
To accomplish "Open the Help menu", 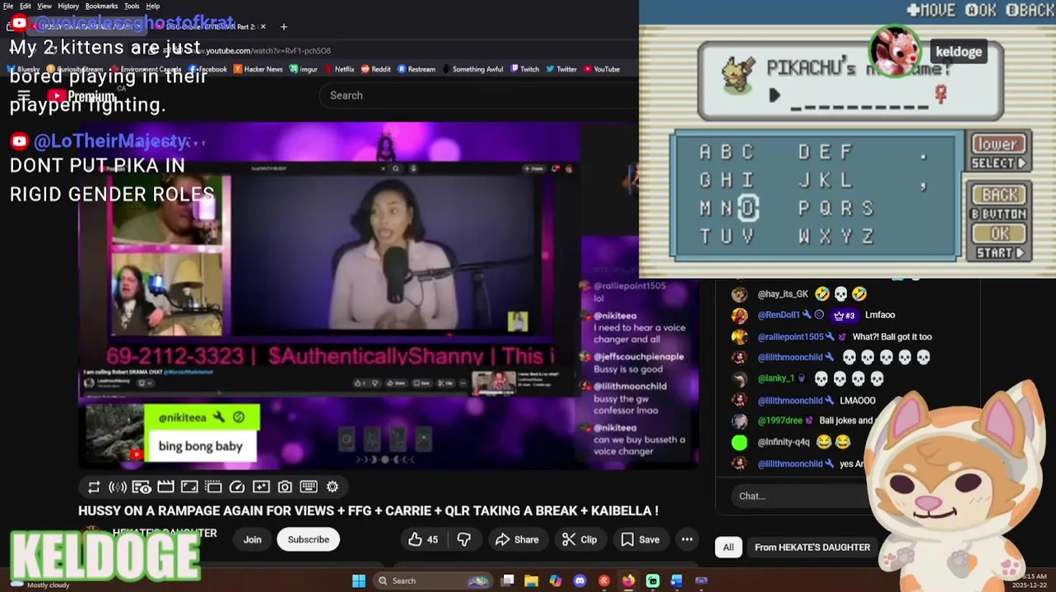I will [x=153, y=6].
